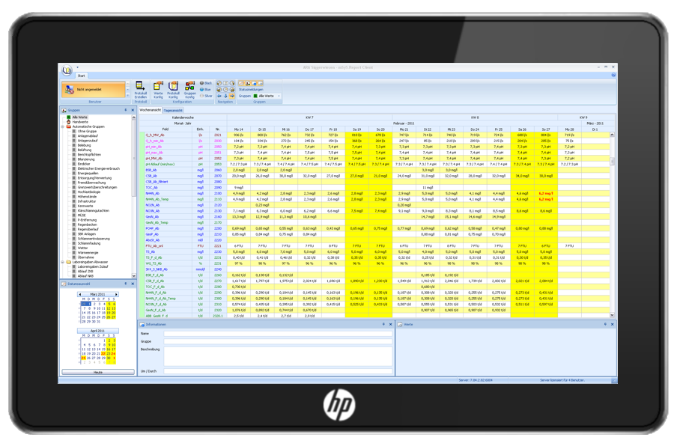Viewport: 674px width, 446px height.
Task: Click the Nicht angemeldet user icon
Action: pyautogui.click(x=69, y=89)
